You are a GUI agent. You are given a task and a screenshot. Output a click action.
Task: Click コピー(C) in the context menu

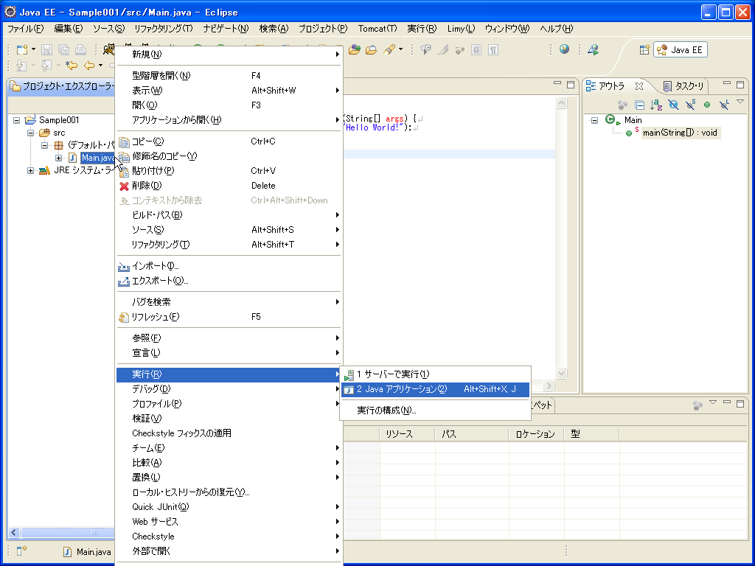tap(229, 141)
